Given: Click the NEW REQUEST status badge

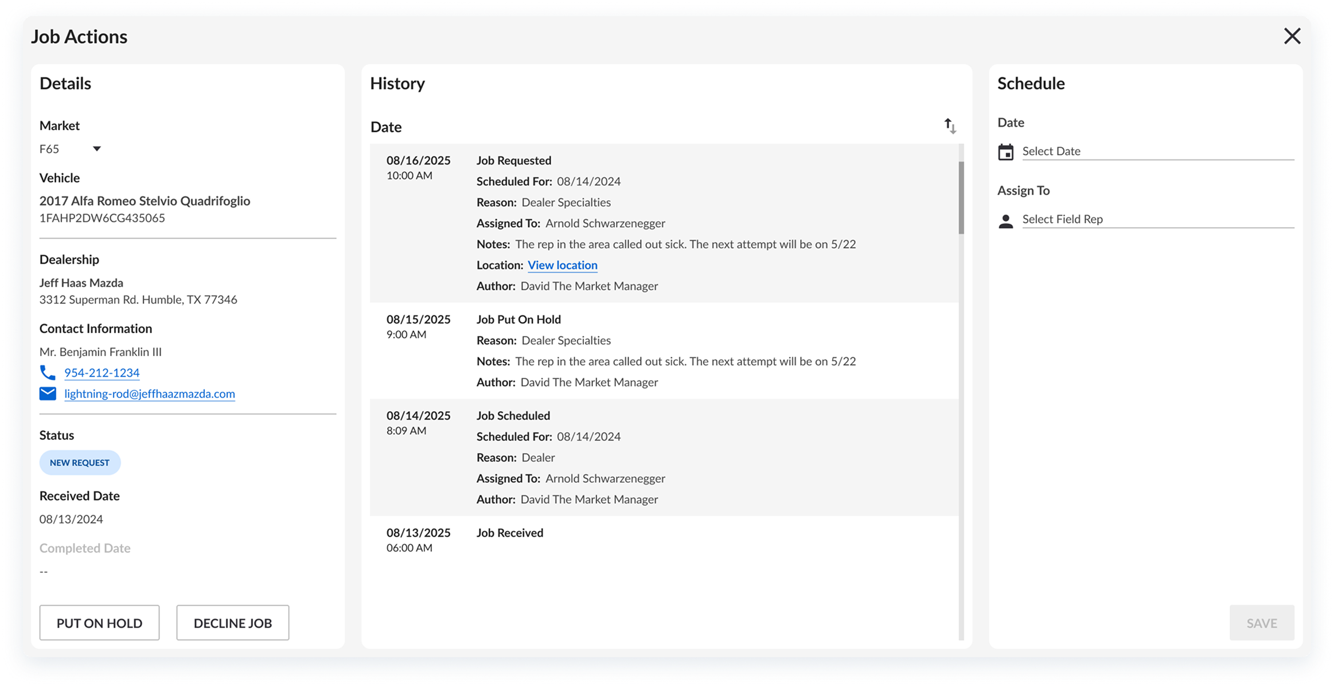Looking at the screenshot, I should (80, 462).
